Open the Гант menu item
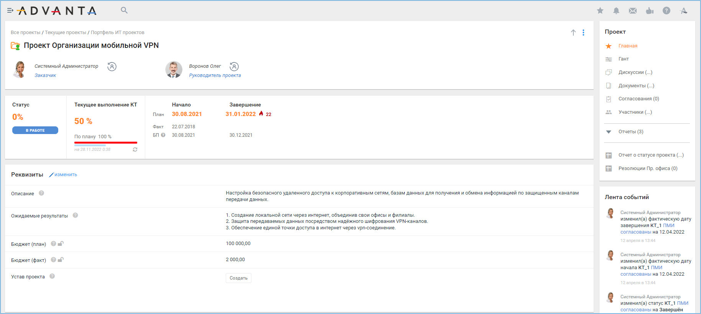 pos(624,59)
